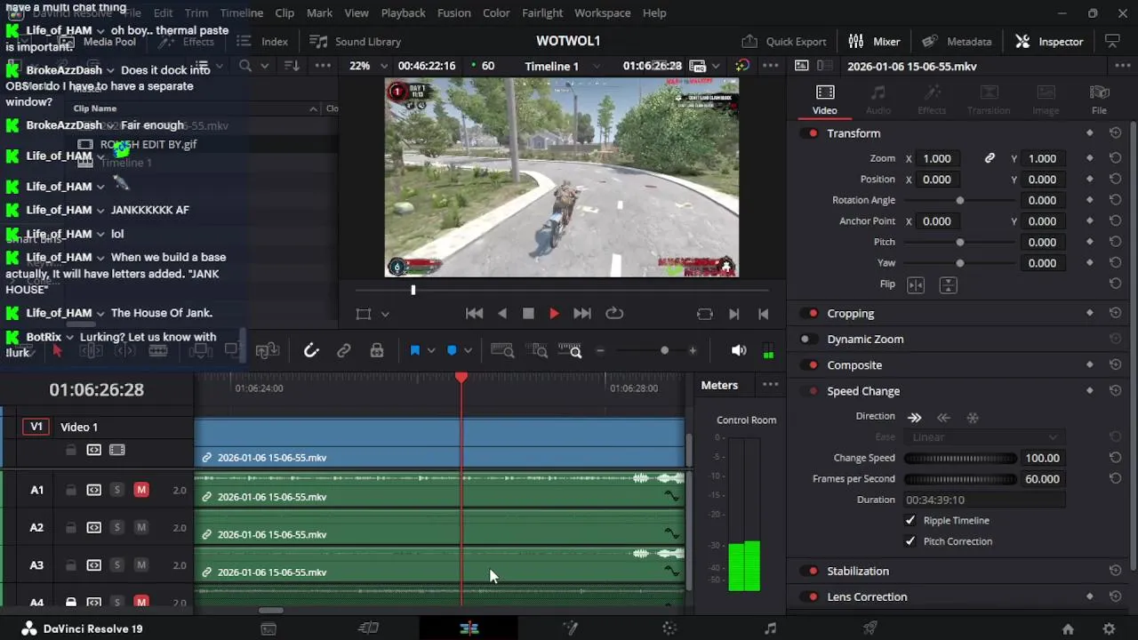Toggle timeline snapping magnet icon

(x=311, y=351)
